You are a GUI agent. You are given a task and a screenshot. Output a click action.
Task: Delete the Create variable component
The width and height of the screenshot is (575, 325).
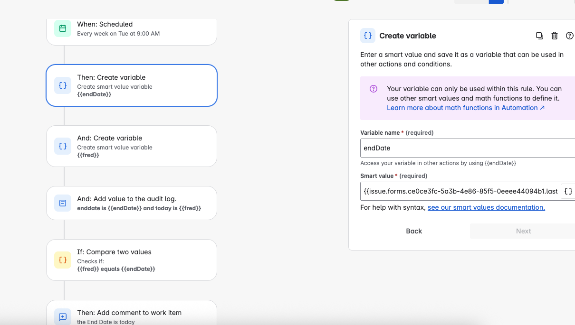pos(555,36)
